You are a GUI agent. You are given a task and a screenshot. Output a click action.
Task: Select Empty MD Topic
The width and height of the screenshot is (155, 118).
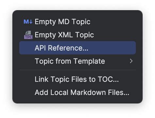[77, 22]
